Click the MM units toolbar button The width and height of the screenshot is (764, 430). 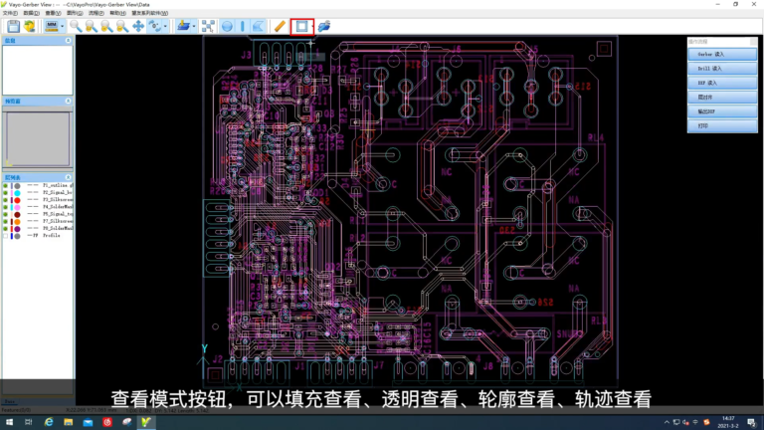[52, 26]
